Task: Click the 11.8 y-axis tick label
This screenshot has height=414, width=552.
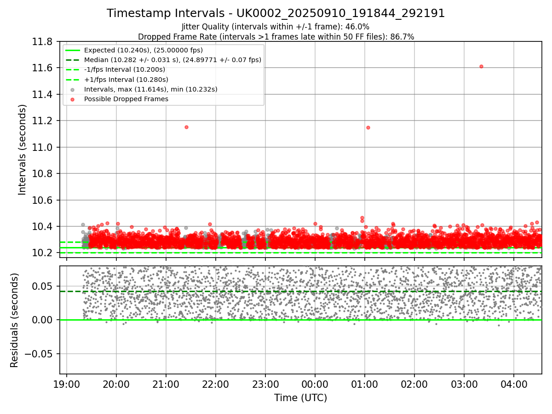Action: click(x=43, y=42)
